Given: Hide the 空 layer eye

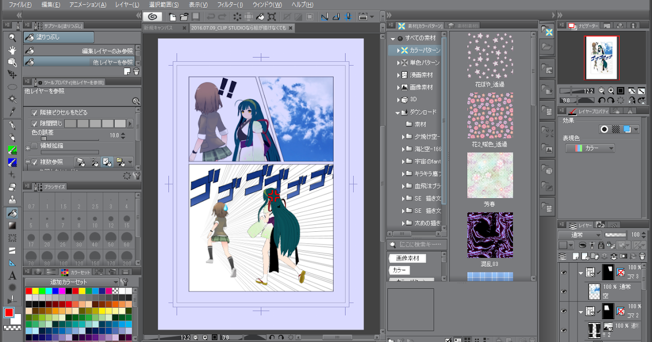Looking at the screenshot, I should [563, 292].
